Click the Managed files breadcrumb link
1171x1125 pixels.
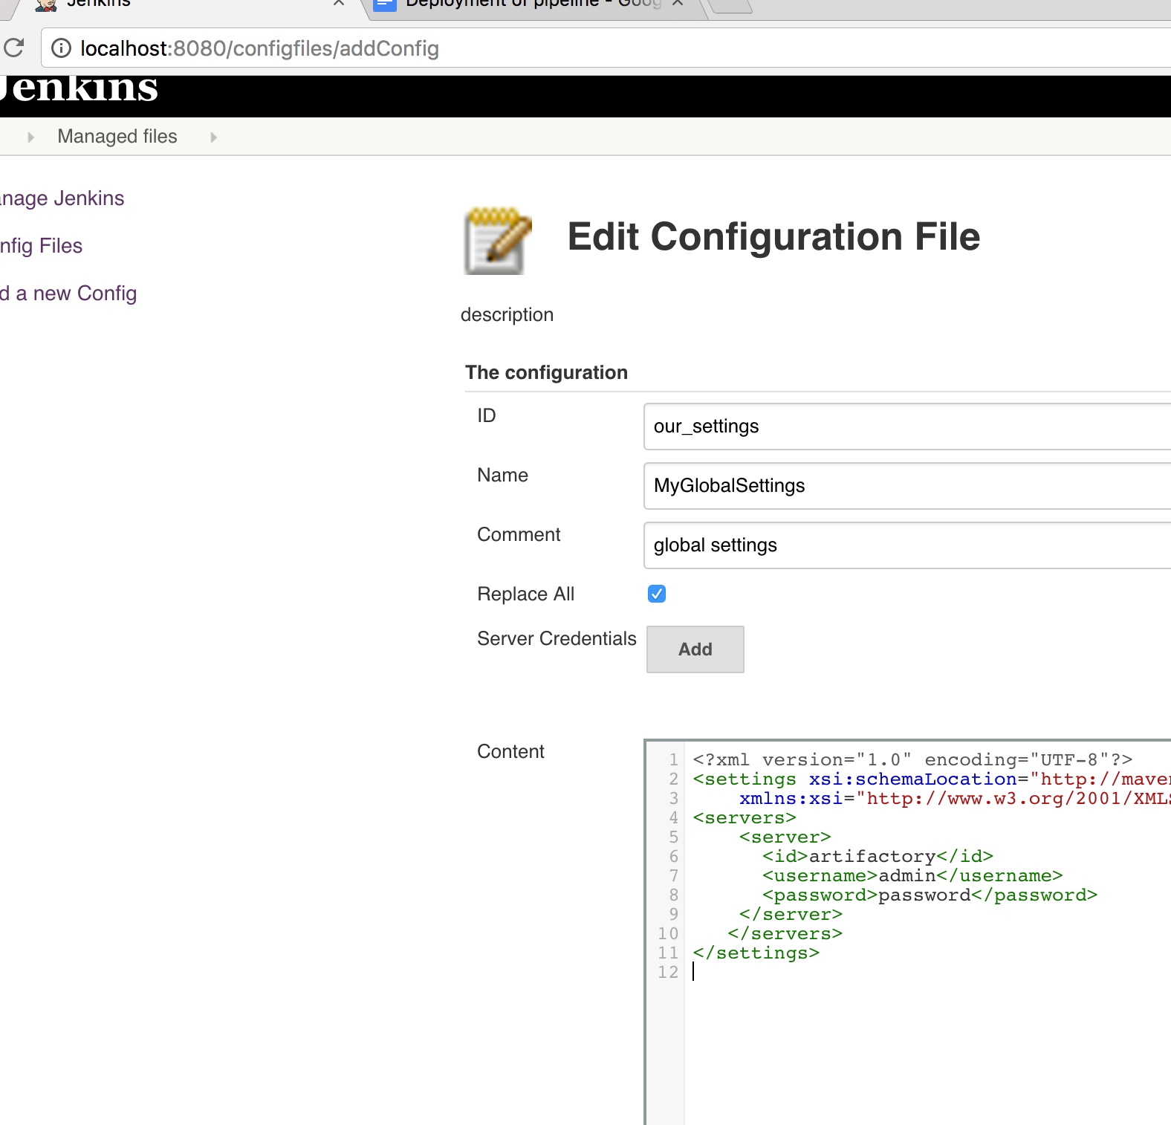[117, 137]
